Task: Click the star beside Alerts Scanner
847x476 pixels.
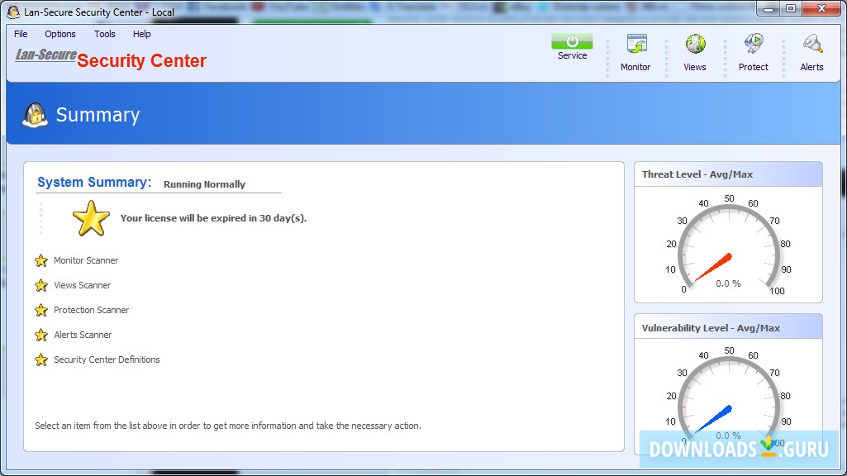Action: 41,335
